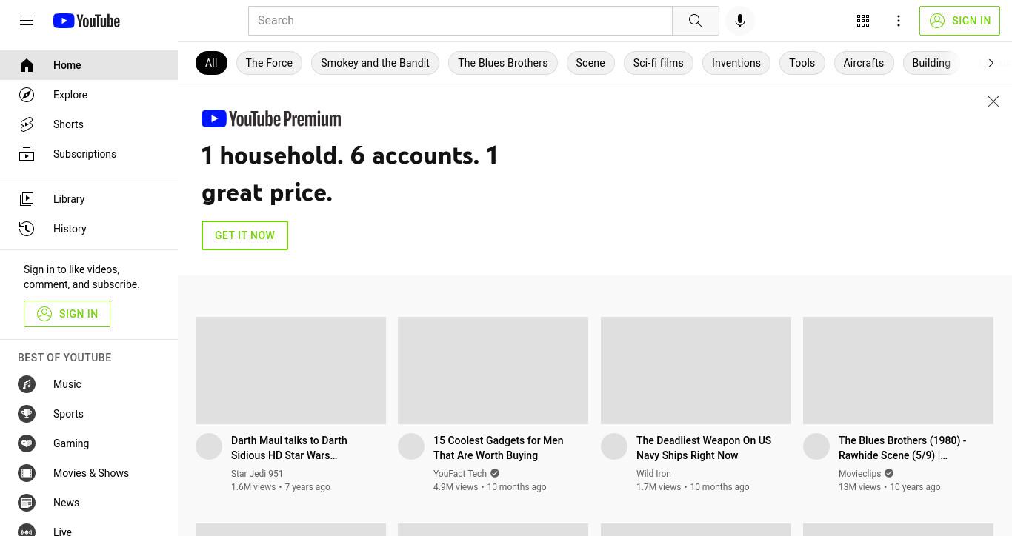Click the Subscriptions sidebar icon
The height and width of the screenshot is (536, 1012).
27,154
